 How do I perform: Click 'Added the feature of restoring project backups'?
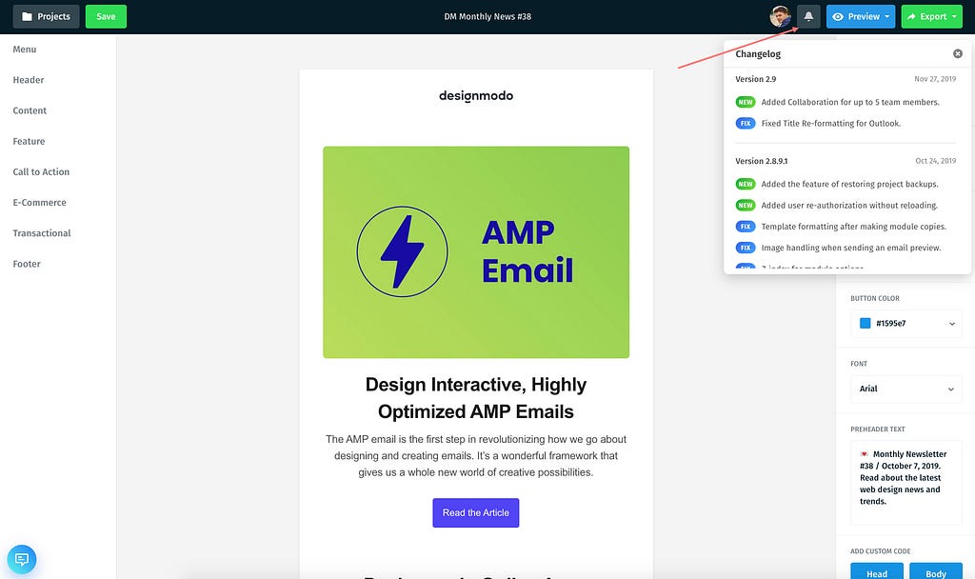[x=849, y=184]
